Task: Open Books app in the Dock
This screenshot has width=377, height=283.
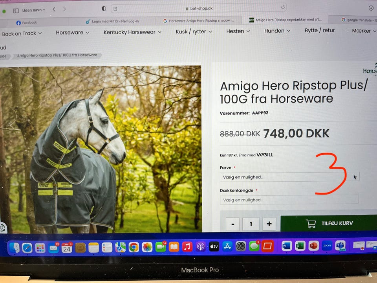Action: [174, 247]
